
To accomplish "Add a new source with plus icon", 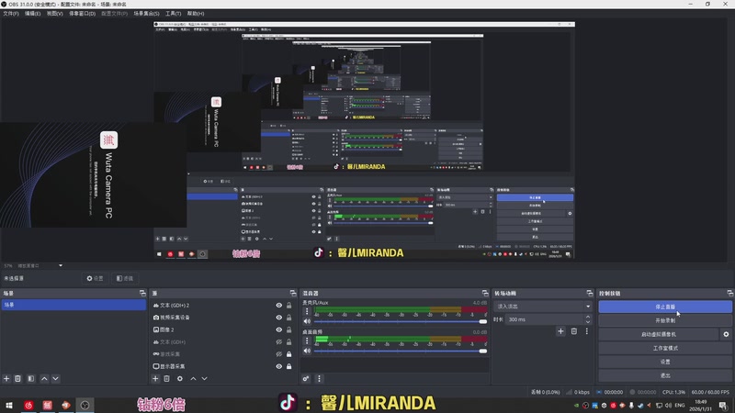I will [x=155, y=378].
